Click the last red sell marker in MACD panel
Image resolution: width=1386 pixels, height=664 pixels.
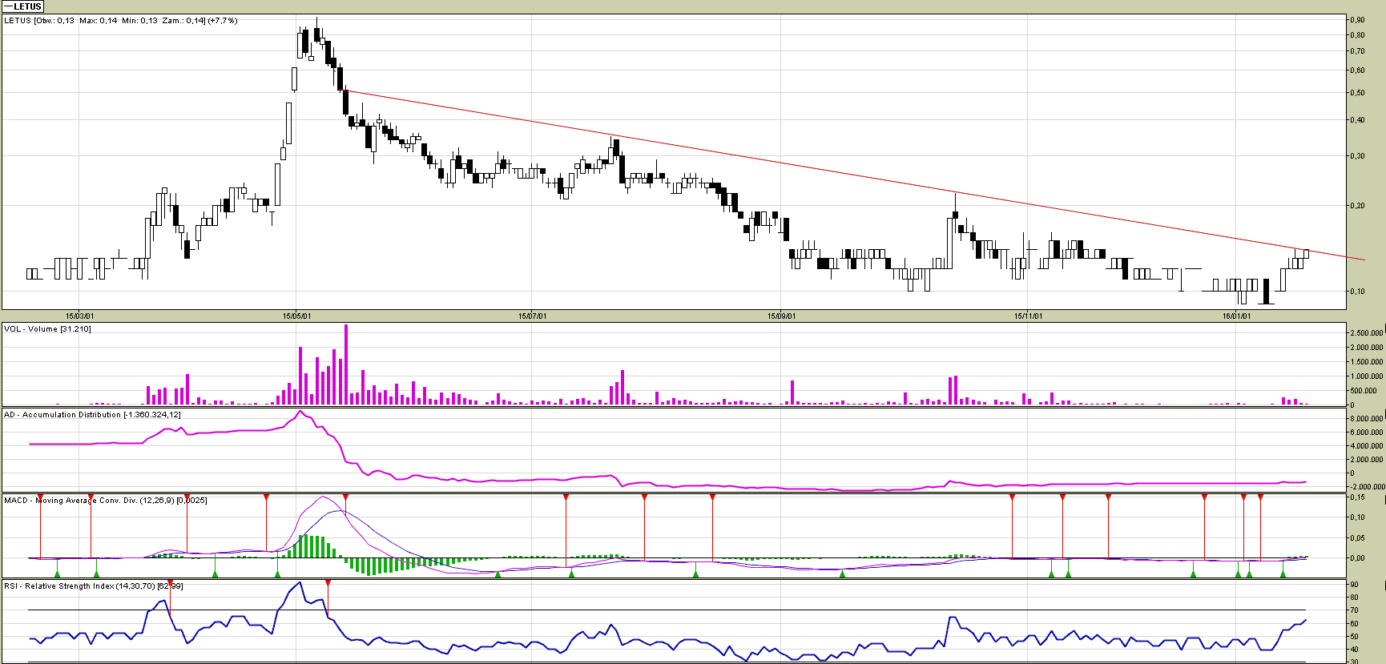[x=1260, y=498]
